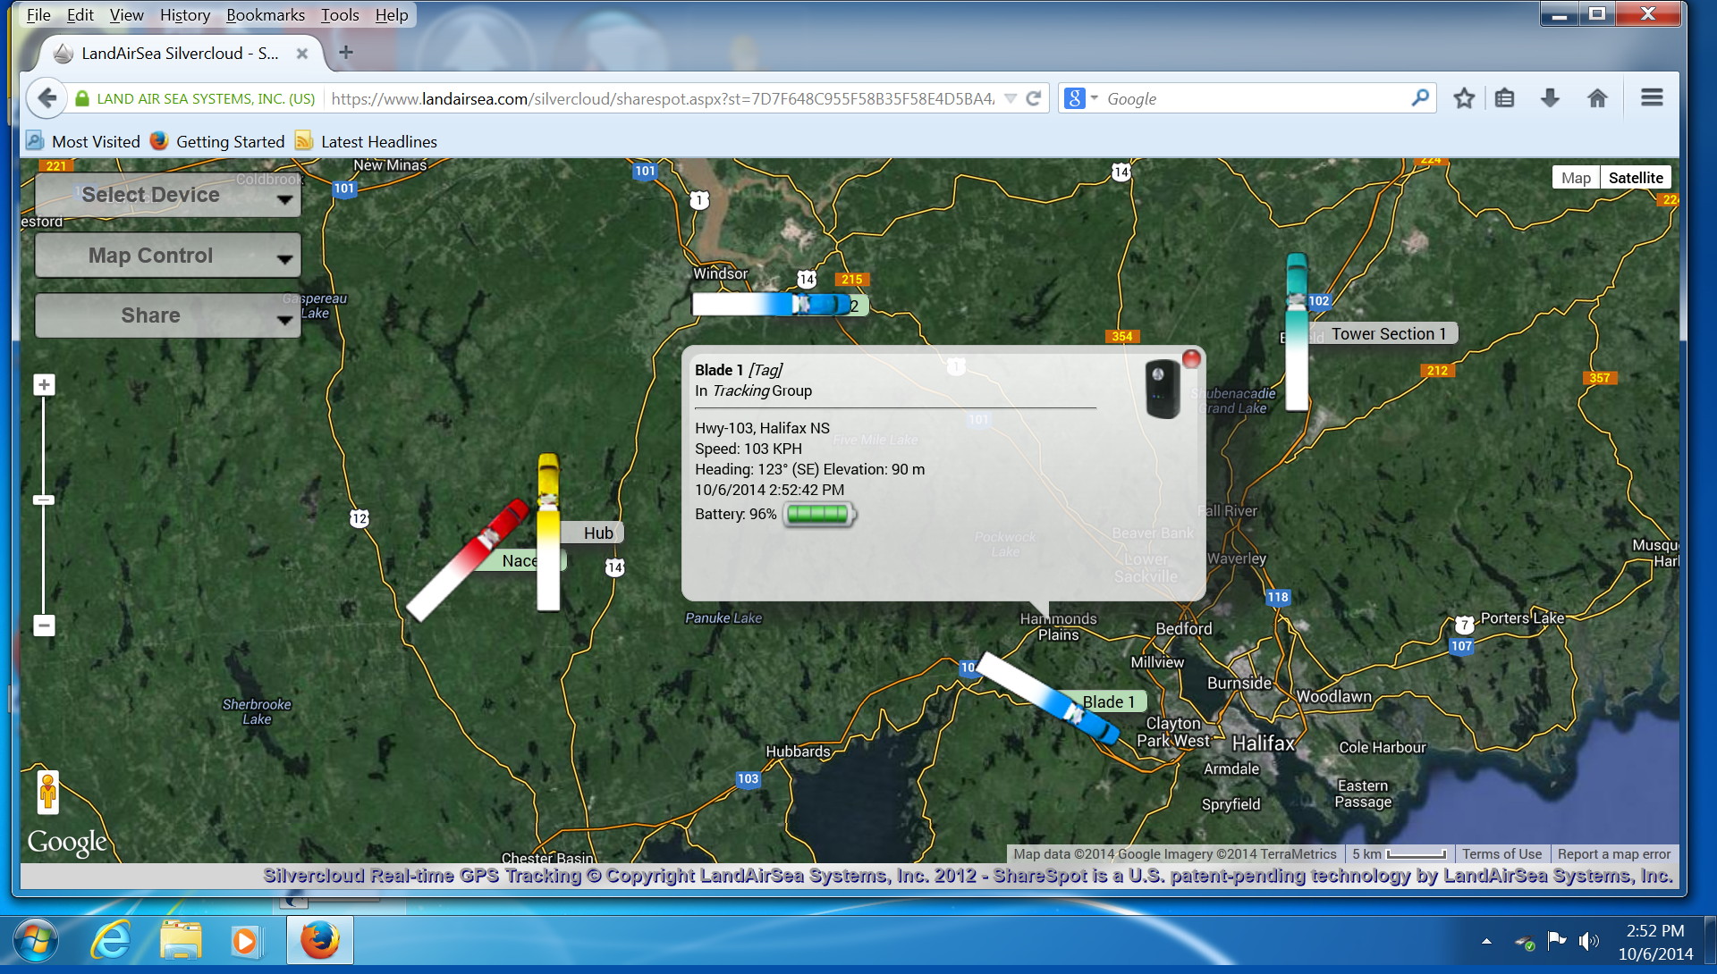Open the Firefox hamburger menu
Image resolution: width=1717 pixels, height=974 pixels.
(x=1652, y=98)
